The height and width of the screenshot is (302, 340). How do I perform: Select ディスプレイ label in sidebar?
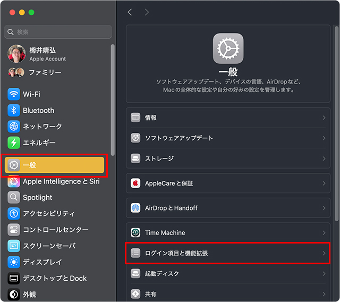point(42,262)
